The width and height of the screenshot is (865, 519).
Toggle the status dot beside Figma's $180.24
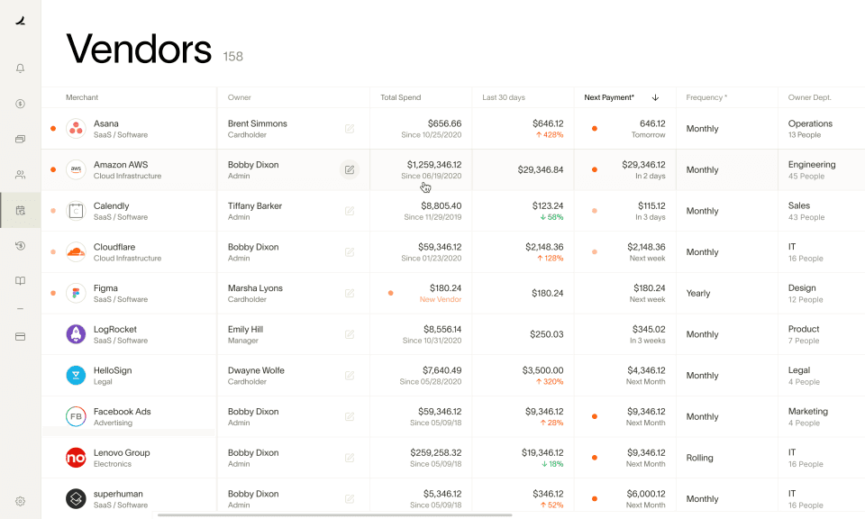(390, 293)
